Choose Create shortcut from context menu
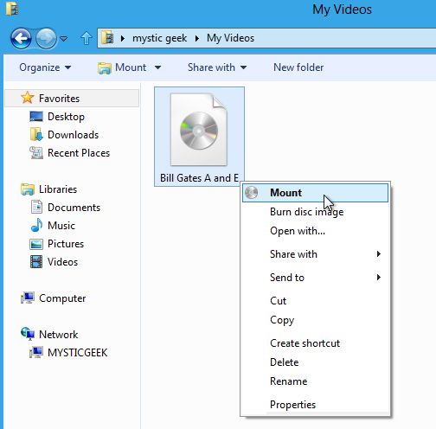This screenshot has height=429, width=436. click(x=315, y=343)
